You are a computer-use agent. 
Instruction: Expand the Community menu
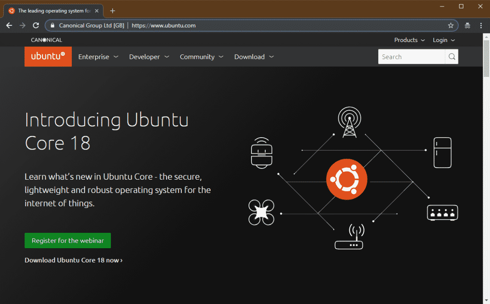202,57
